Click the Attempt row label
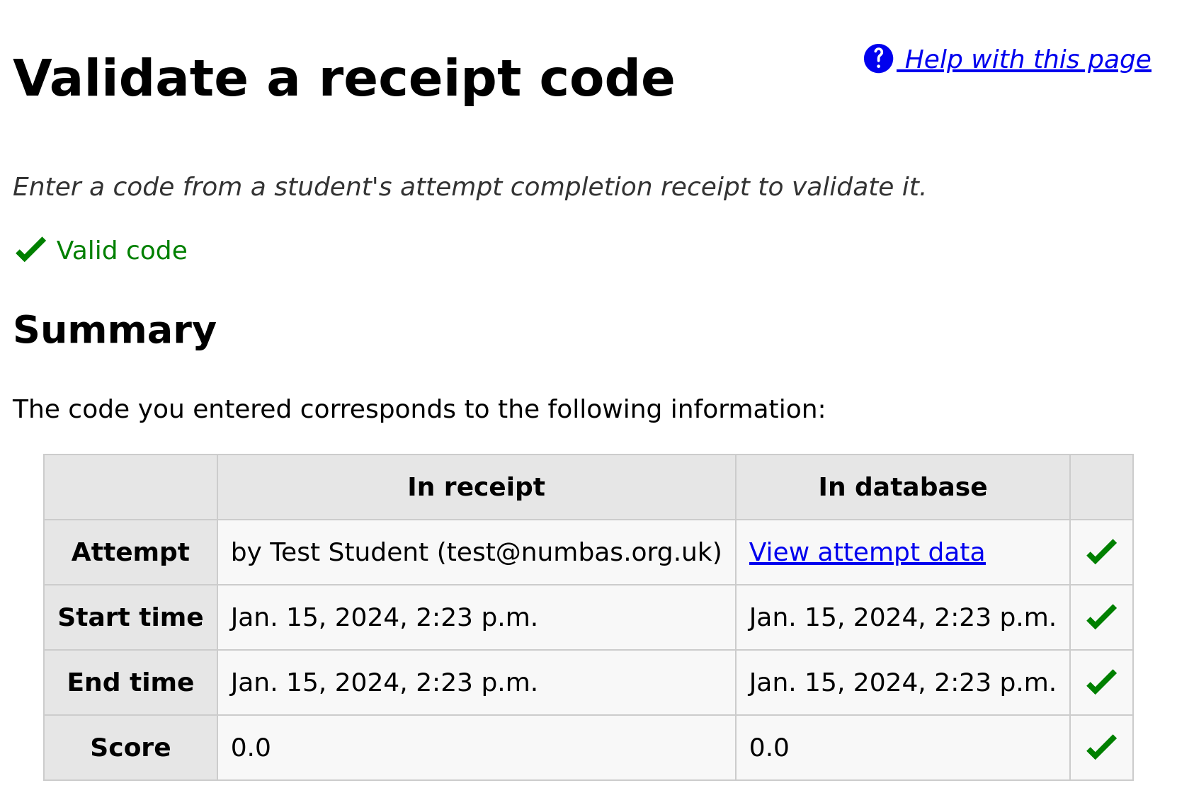1177x800 pixels. pos(130,552)
